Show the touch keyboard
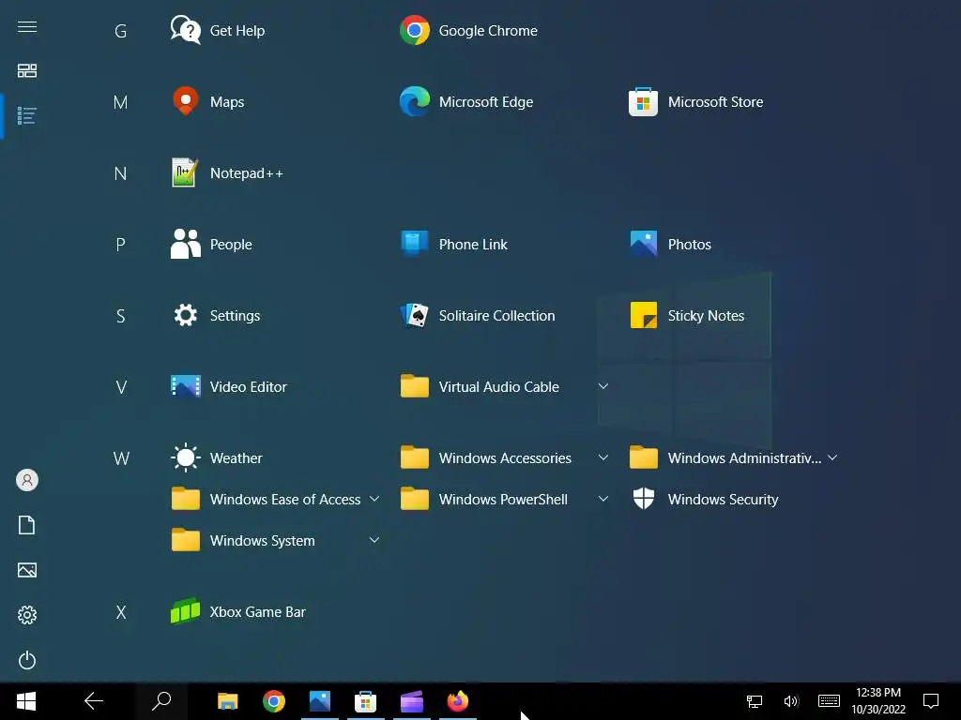The width and height of the screenshot is (961, 720). (829, 701)
